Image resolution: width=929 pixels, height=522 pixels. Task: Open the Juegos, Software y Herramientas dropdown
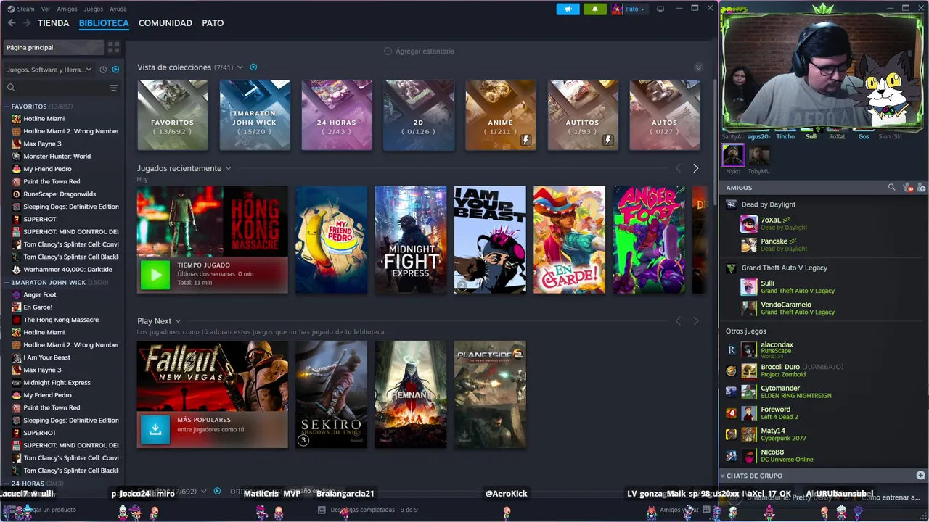49,70
